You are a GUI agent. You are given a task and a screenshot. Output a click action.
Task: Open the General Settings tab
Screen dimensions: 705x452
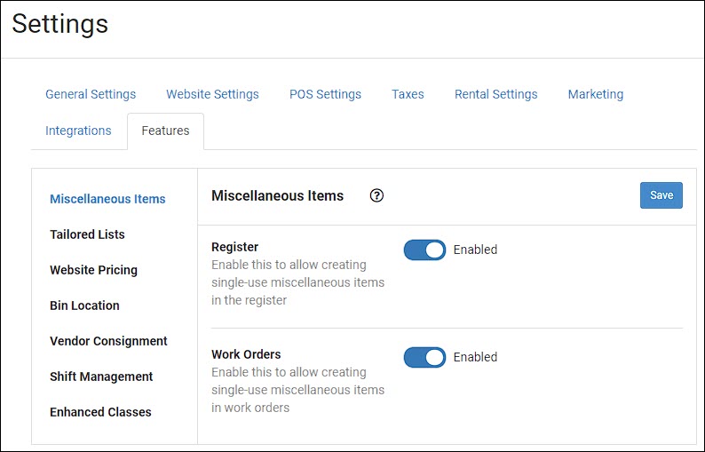pyautogui.click(x=91, y=94)
